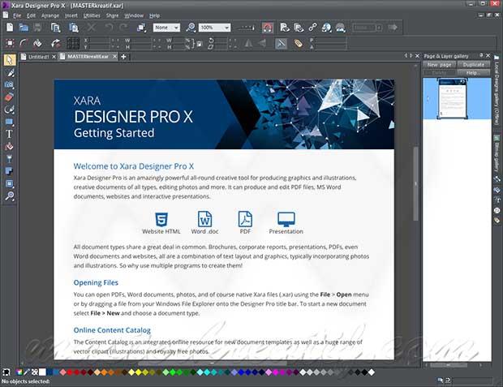Screen dimensions: 503x387
Task: Select the Eraser tool
Action: click(x=9, y=97)
